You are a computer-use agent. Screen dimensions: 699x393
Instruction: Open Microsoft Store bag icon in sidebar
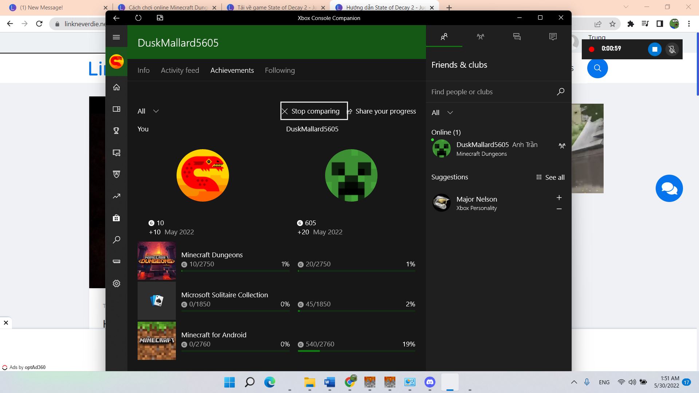click(116, 218)
